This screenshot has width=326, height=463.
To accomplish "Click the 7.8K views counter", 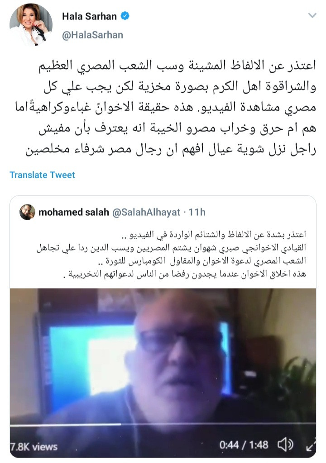I will tap(34, 447).
